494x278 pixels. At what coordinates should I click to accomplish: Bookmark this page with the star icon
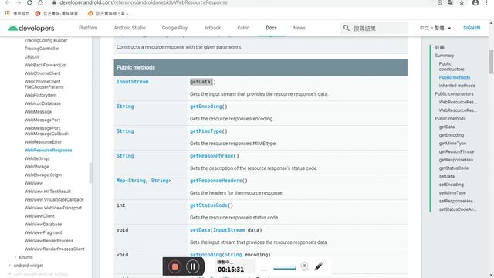(462, 2)
